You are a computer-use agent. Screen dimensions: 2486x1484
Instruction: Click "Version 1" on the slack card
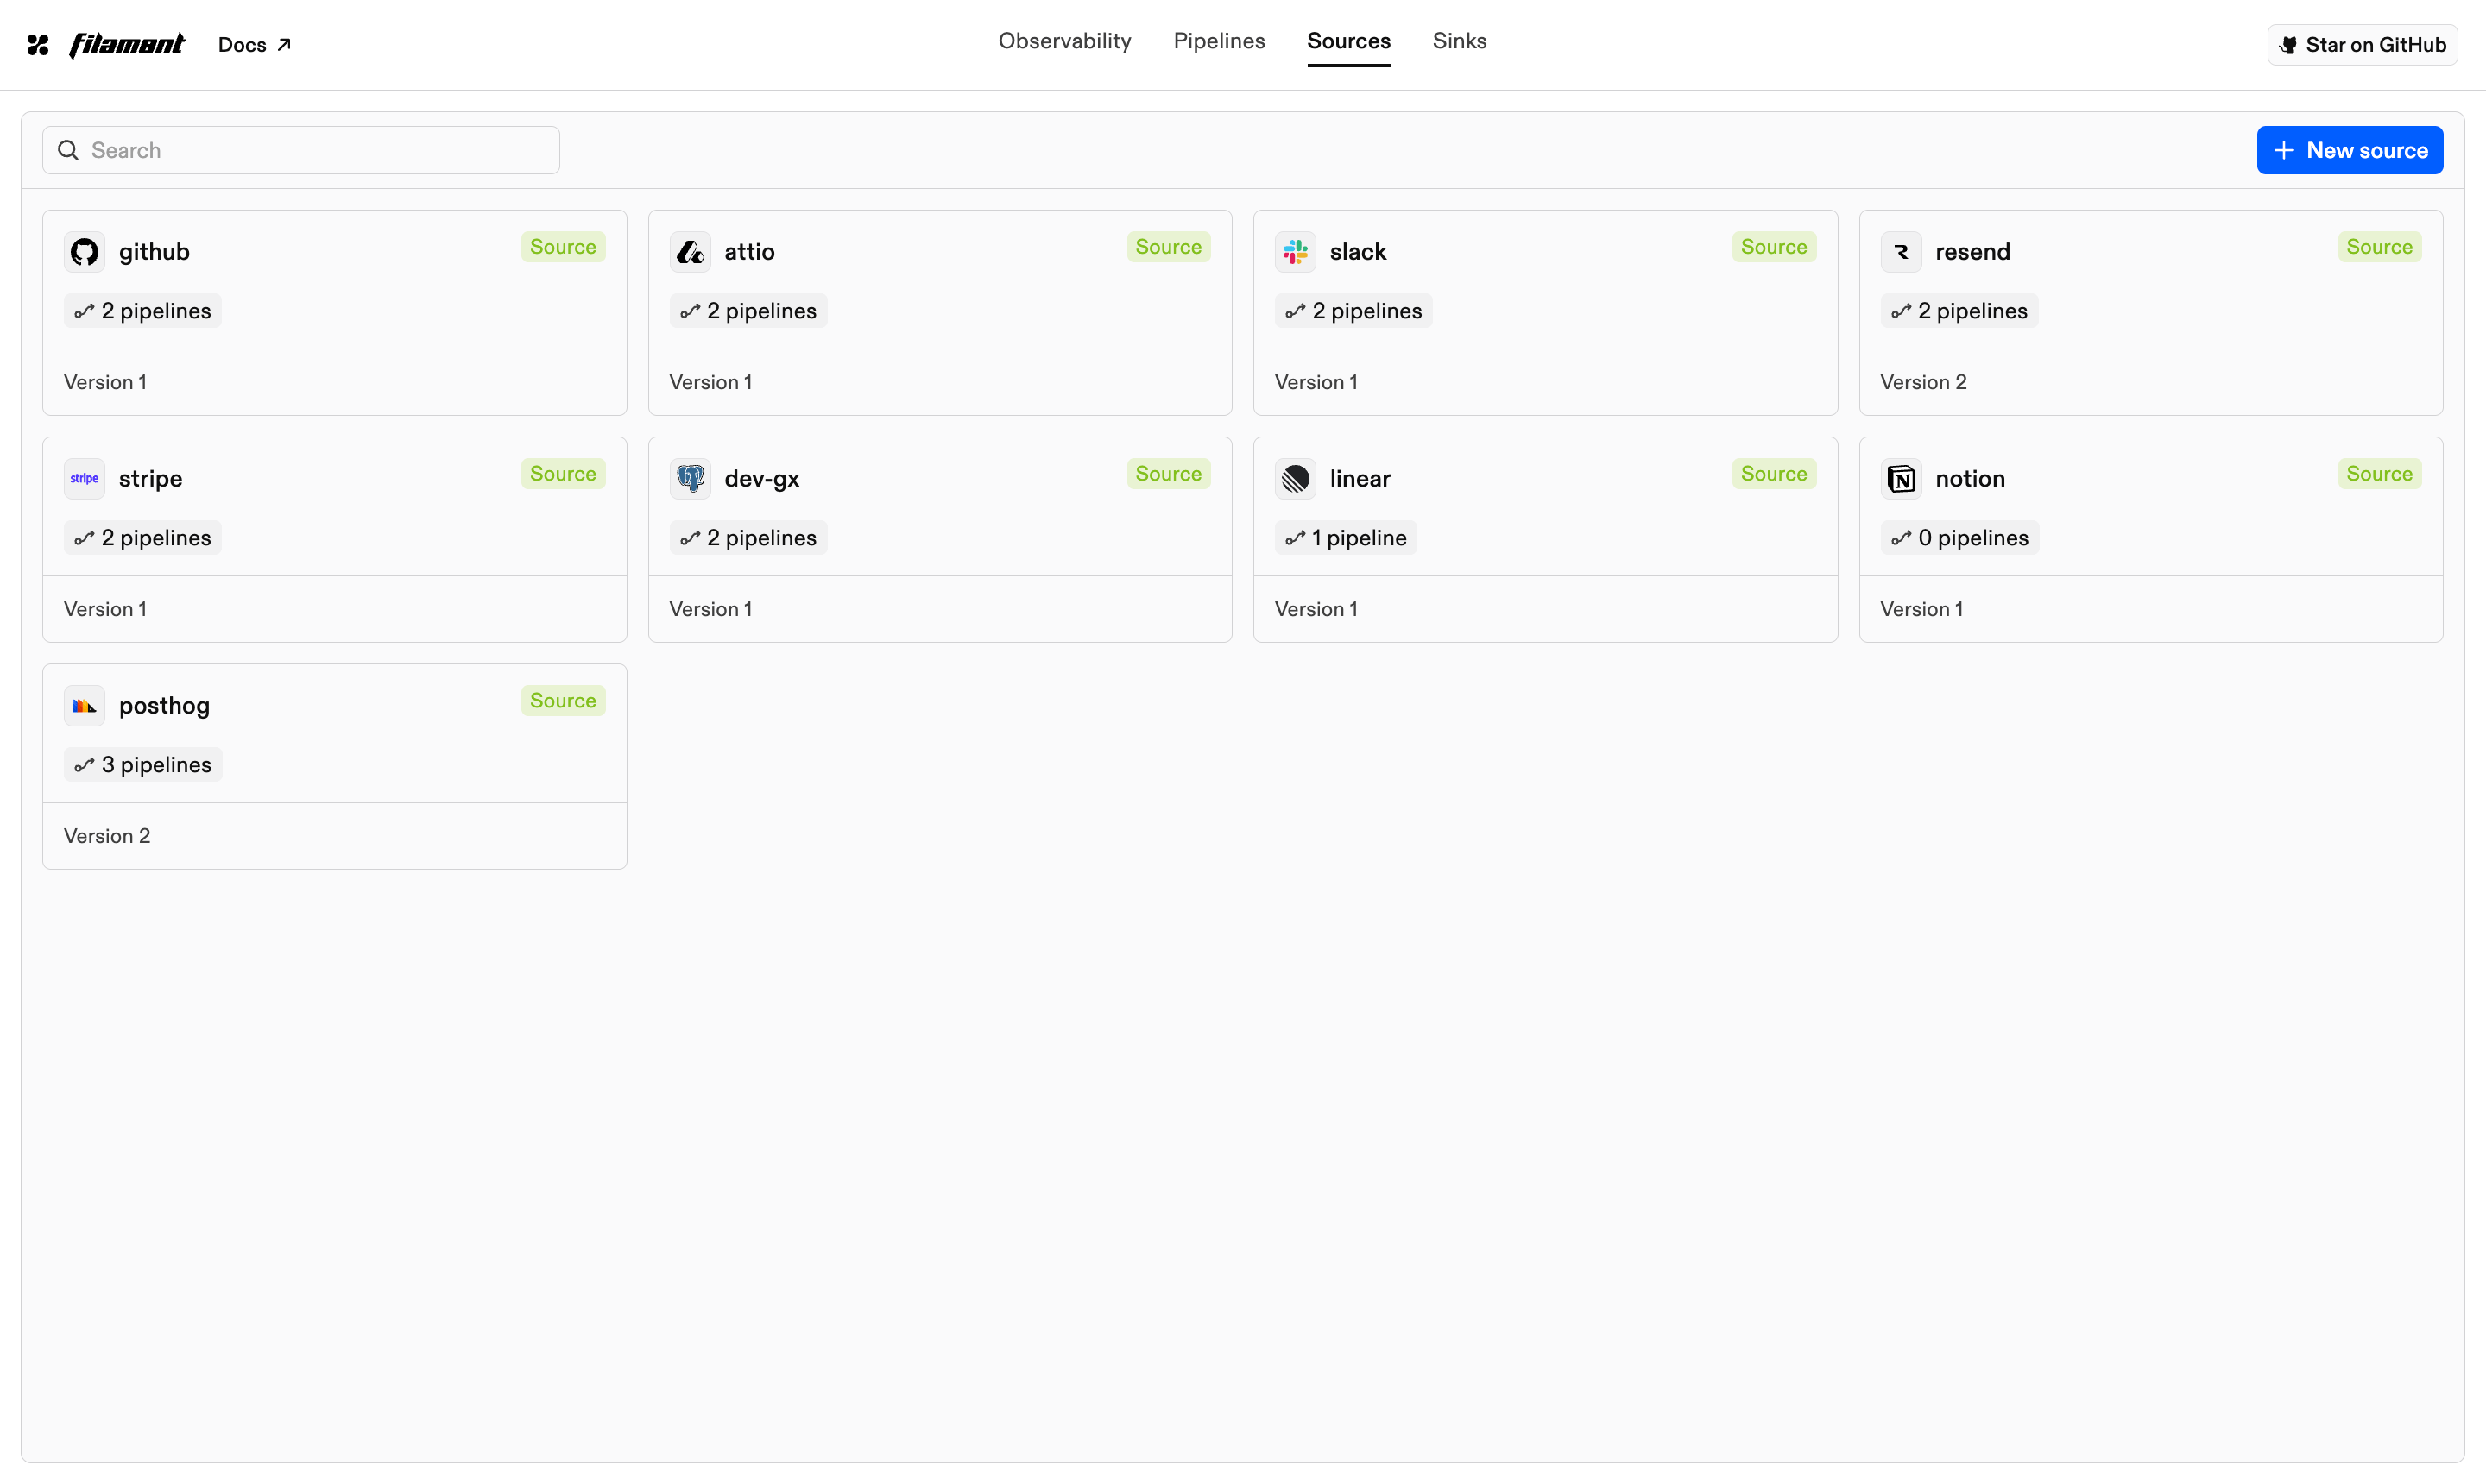click(1316, 382)
